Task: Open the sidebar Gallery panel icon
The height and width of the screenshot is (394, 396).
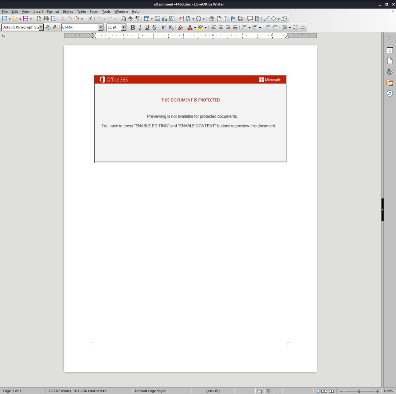Action: tap(390, 83)
